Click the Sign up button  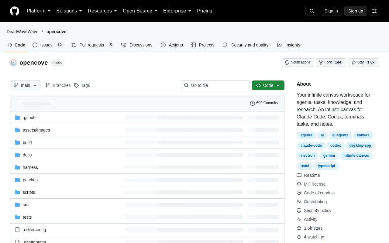click(356, 11)
